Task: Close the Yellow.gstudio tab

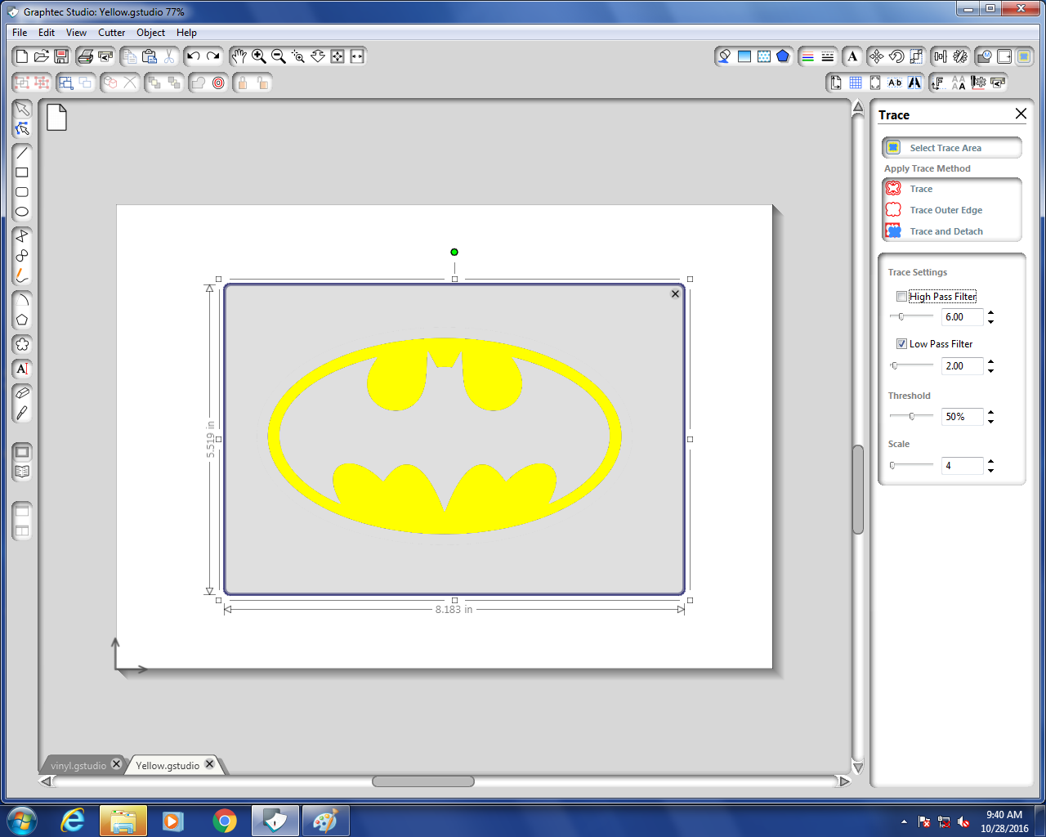Action: click(x=210, y=764)
